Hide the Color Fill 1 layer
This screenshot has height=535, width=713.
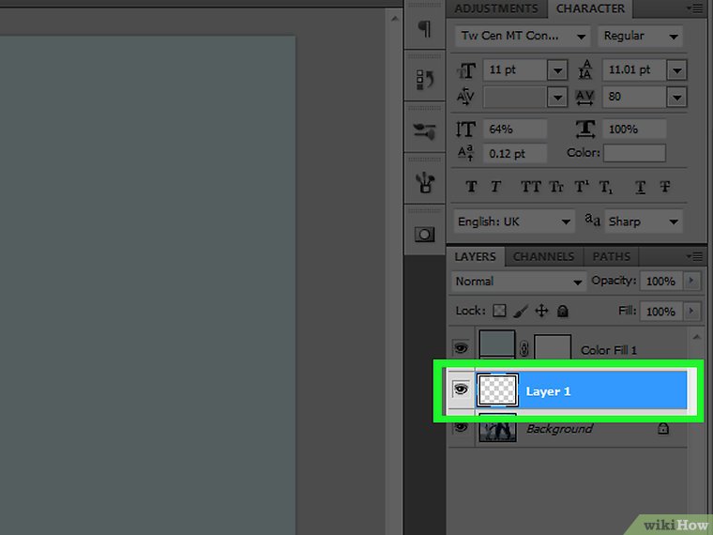(x=461, y=349)
